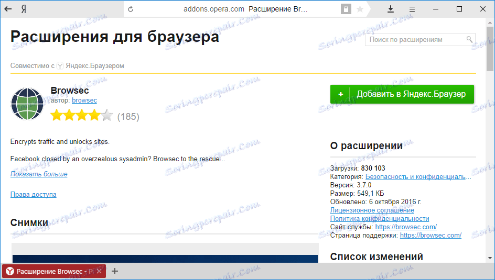
Task: Click the Browsec extension title
Action: tap(70, 91)
